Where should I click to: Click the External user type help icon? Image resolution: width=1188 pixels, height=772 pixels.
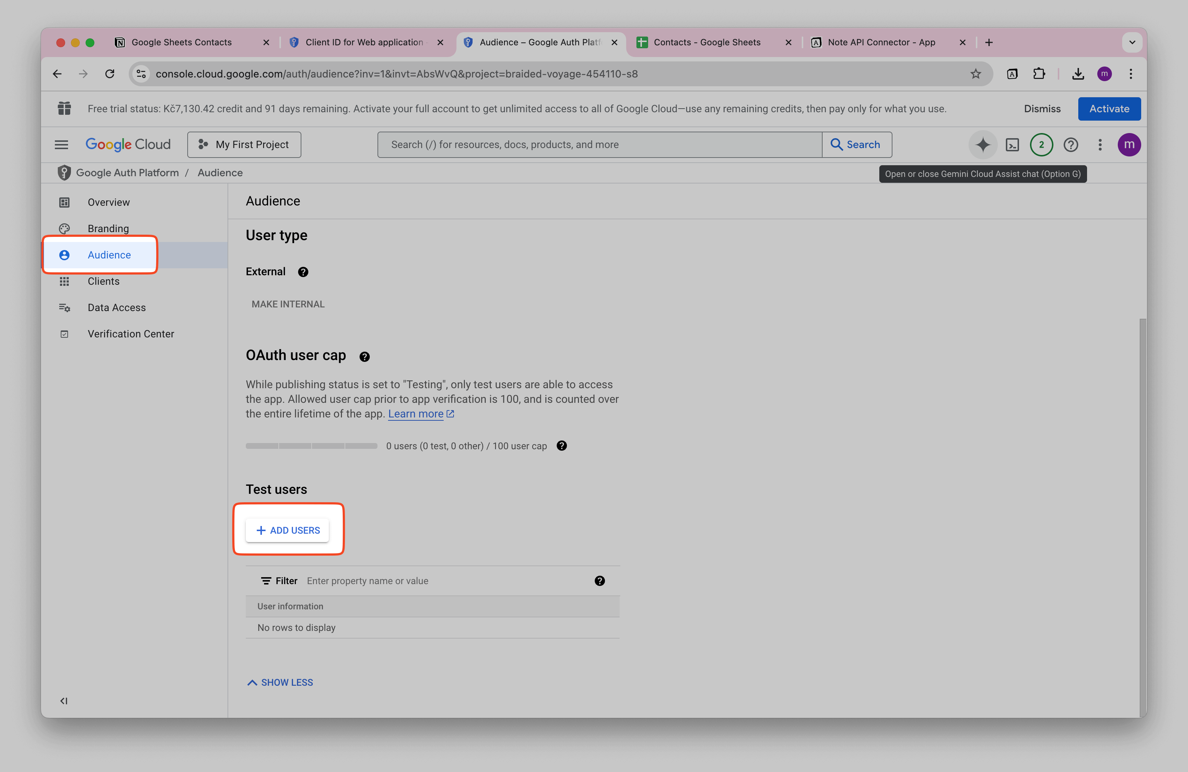302,272
